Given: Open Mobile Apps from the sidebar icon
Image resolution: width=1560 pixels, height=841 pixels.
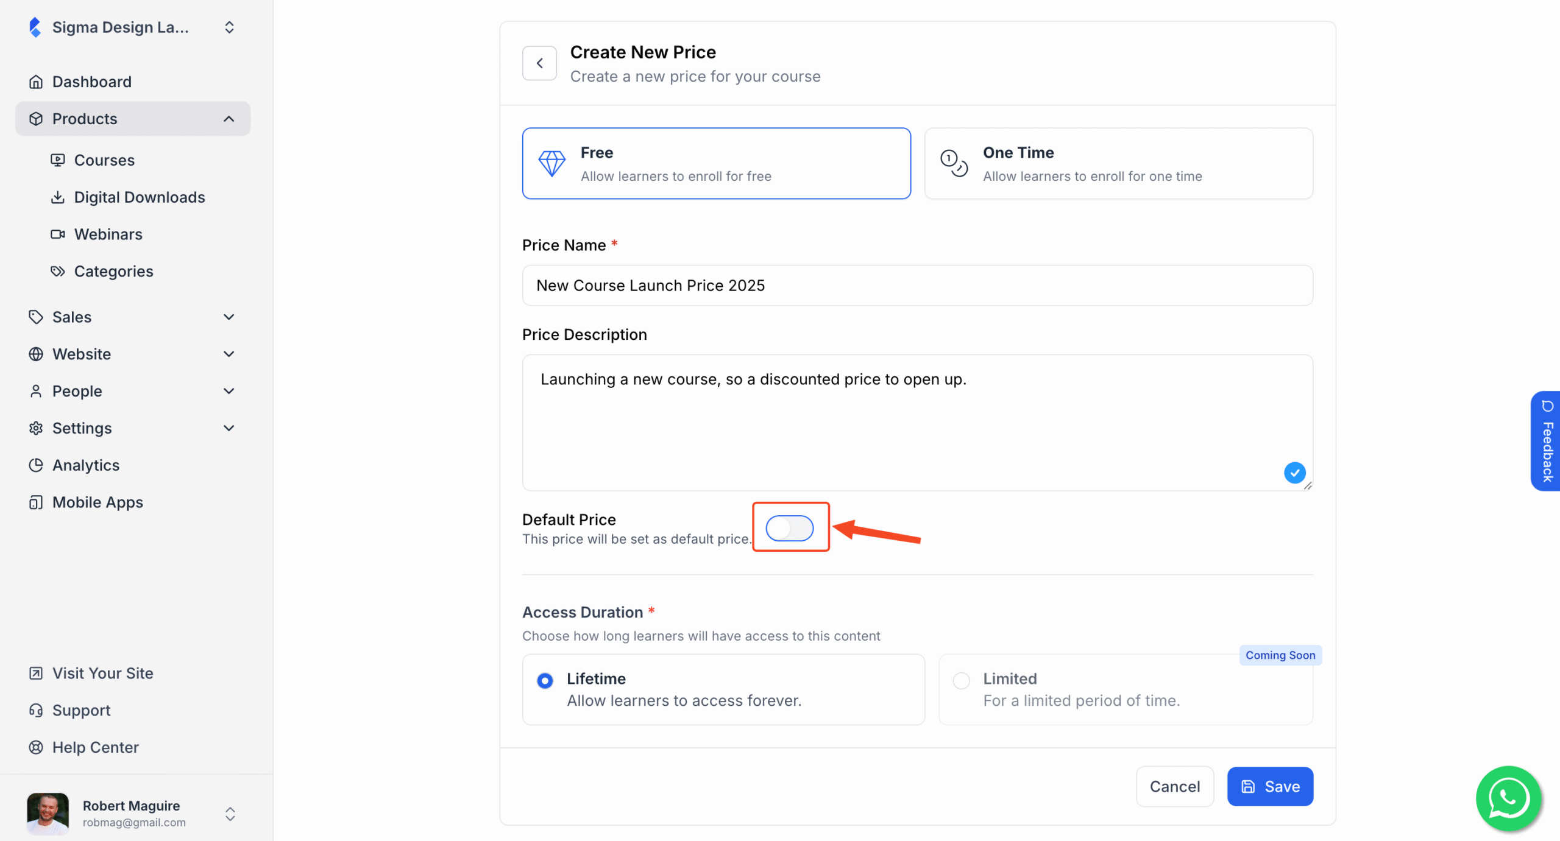Looking at the screenshot, I should point(36,502).
